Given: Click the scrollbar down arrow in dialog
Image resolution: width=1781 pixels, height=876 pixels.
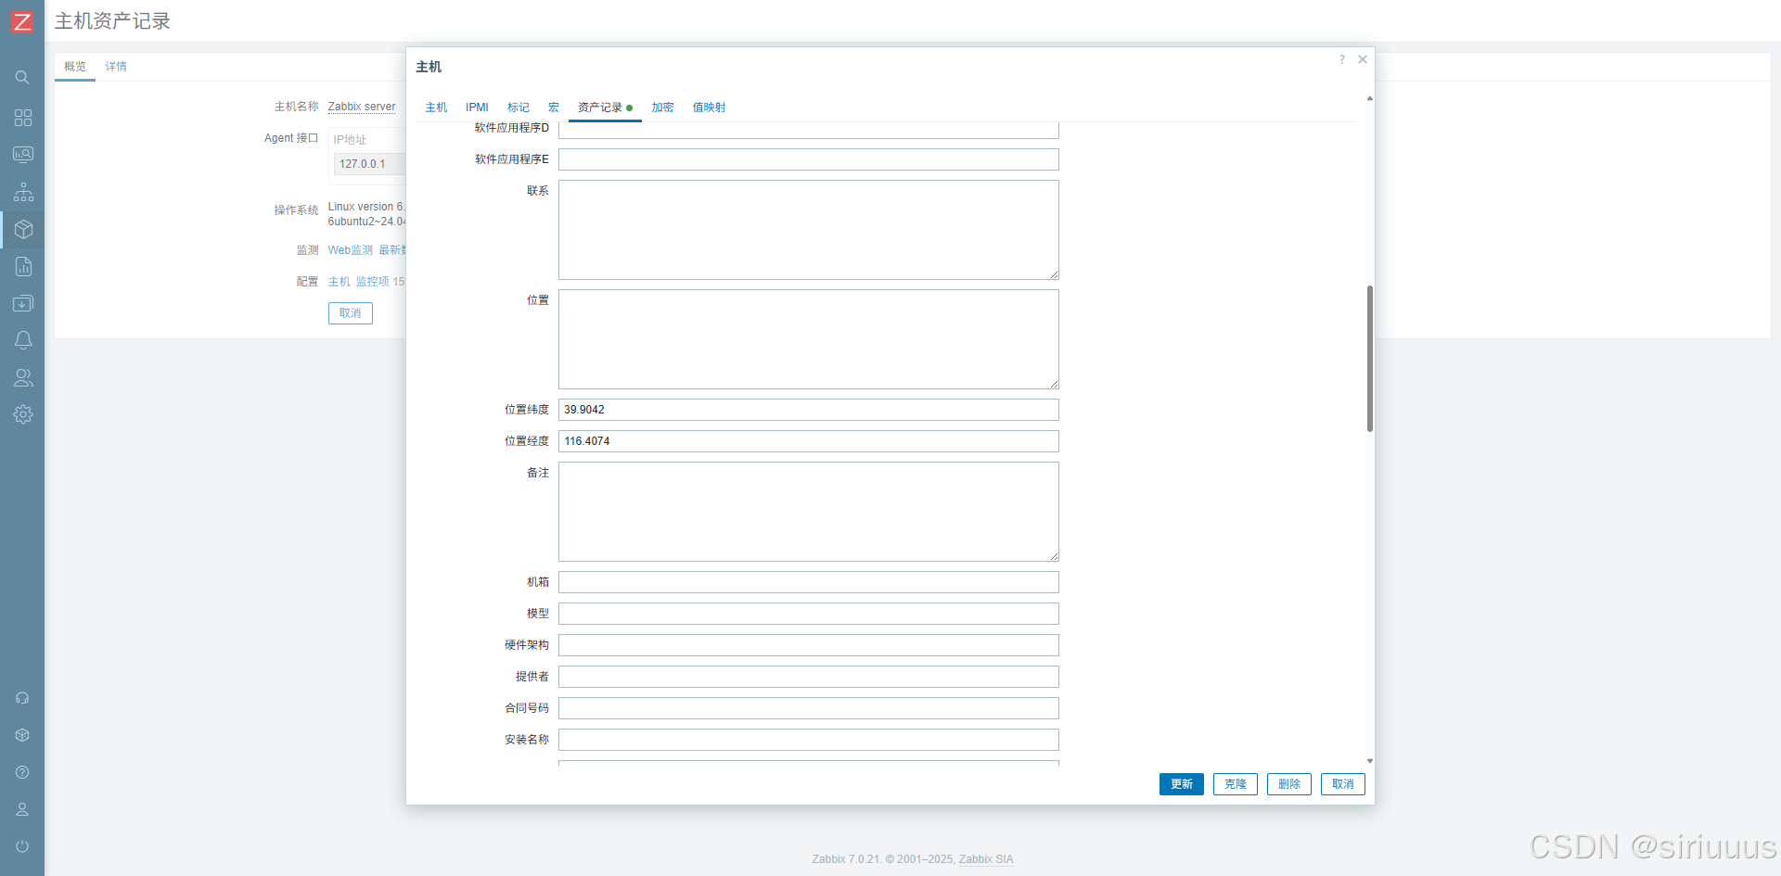Looking at the screenshot, I should [x=1370, y=761].
